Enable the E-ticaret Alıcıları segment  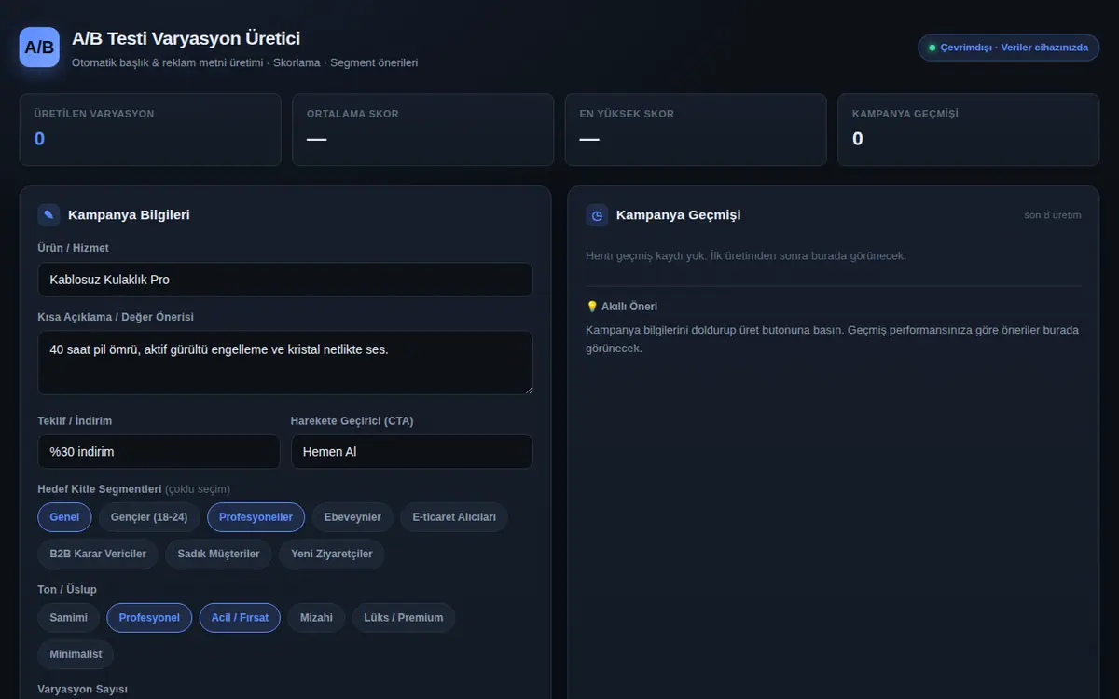click(x=454, y=517)
